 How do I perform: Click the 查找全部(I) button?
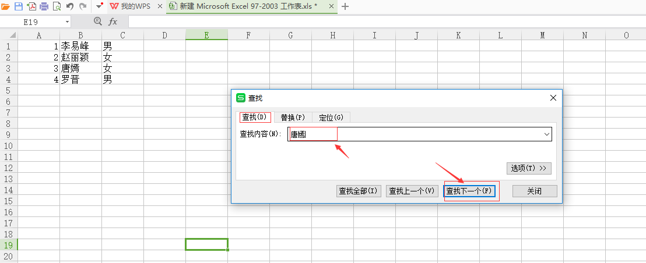[359, 191]
